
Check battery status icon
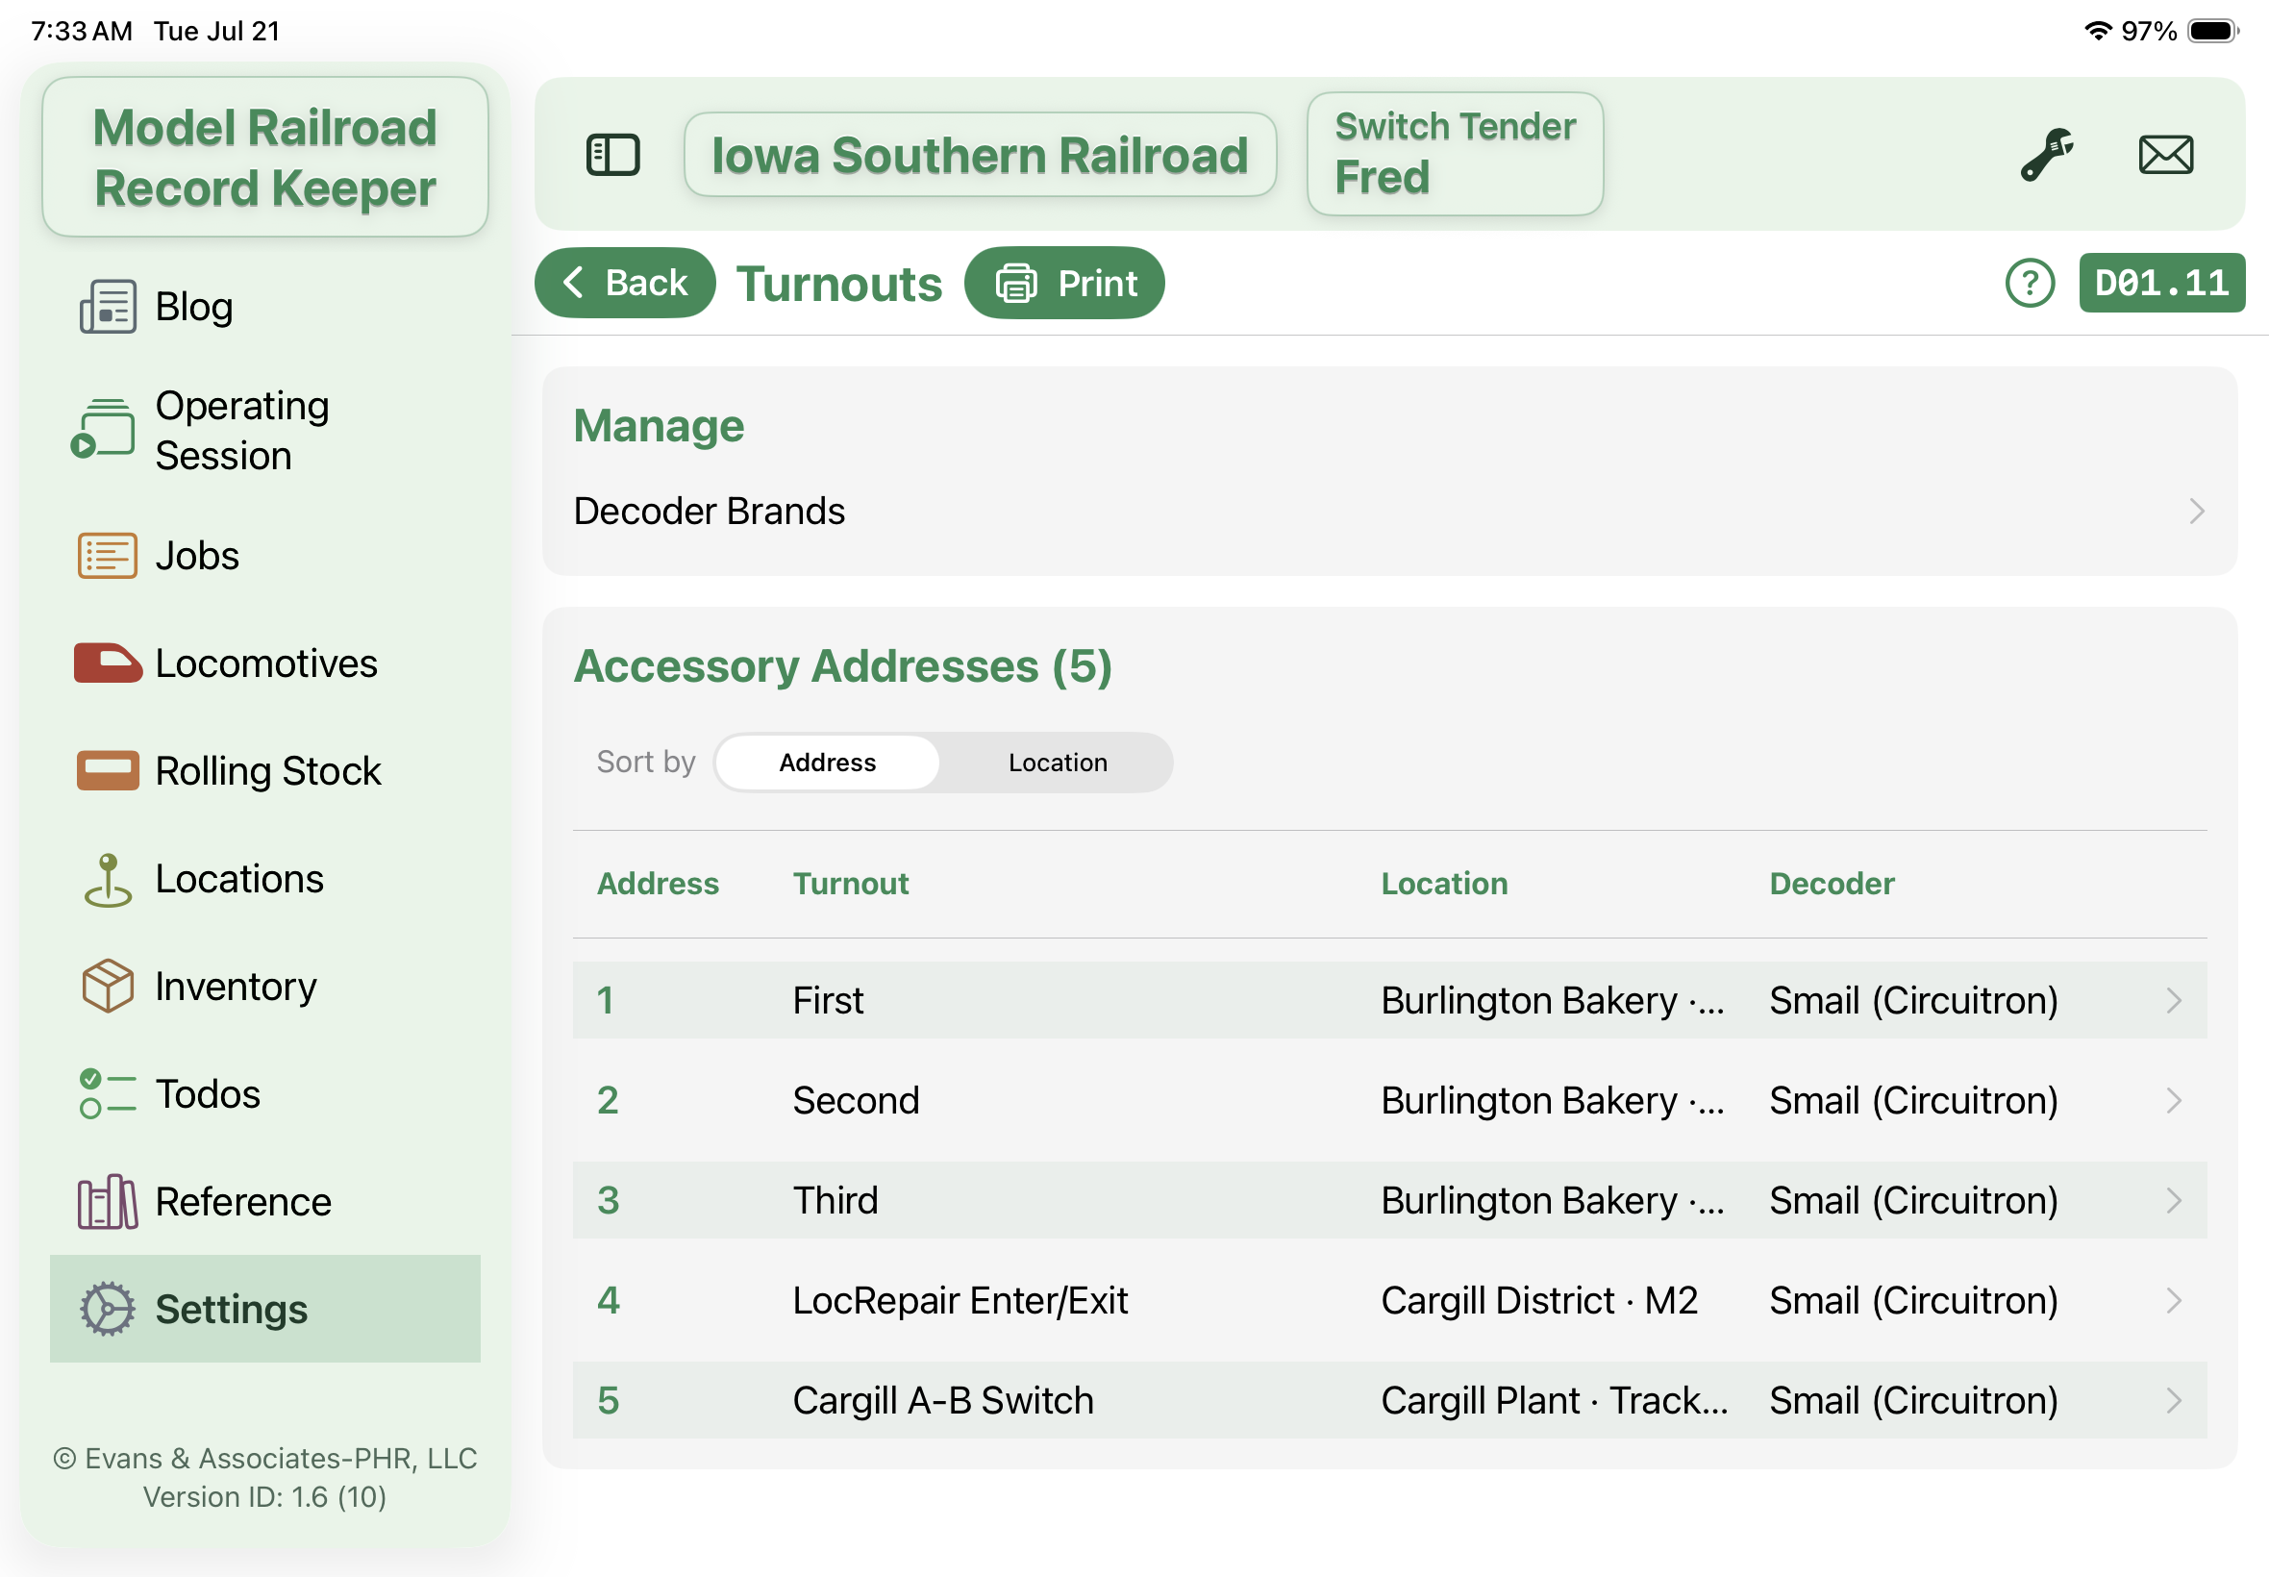[2212, 31]
